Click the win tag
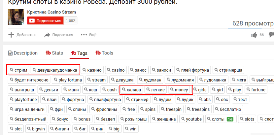 click(x=131, y=129)
